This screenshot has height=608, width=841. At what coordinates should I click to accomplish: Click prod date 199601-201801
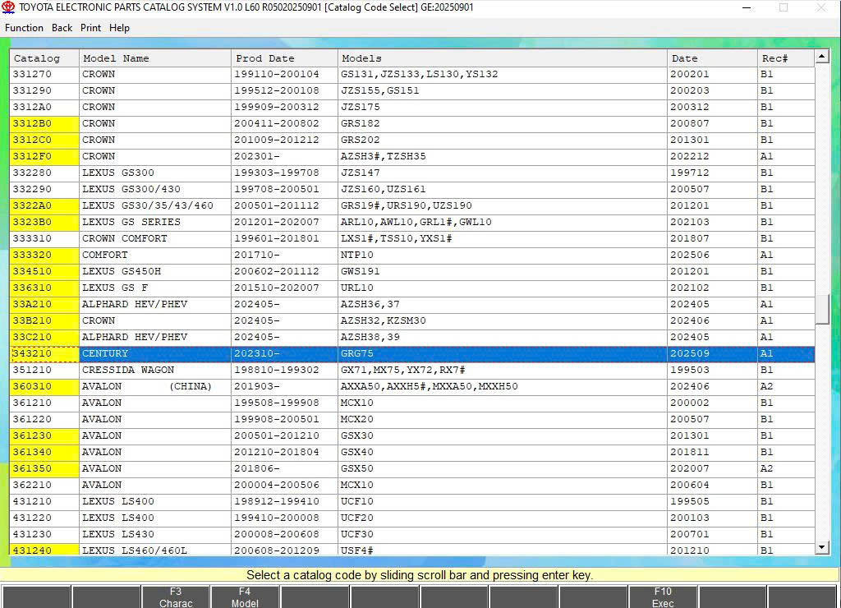284,238
